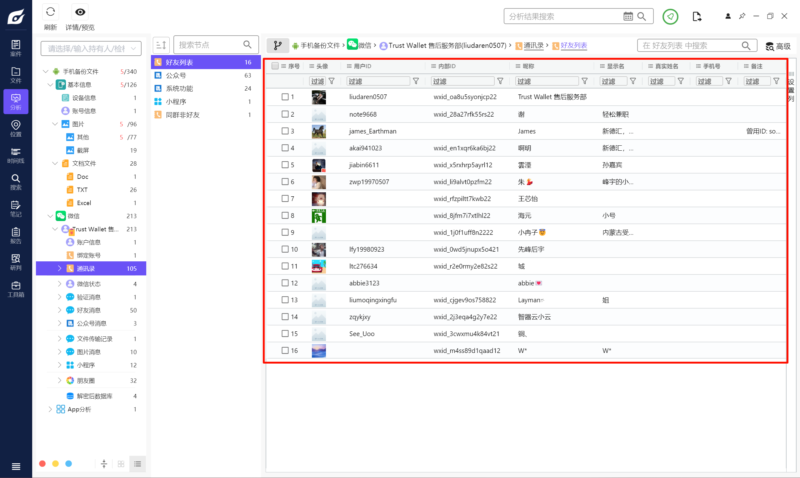Screen dimensions: 800x478
Task: Collapse the 基本信息 tree node
Action: pos(50,84)
